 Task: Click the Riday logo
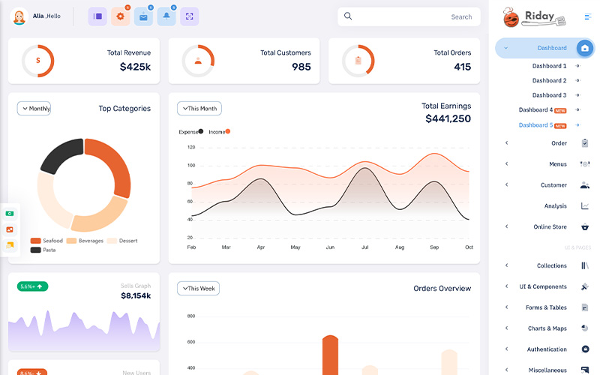click(534, 17)
